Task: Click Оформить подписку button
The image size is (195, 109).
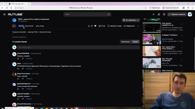Action: click(x=177, y=14)
